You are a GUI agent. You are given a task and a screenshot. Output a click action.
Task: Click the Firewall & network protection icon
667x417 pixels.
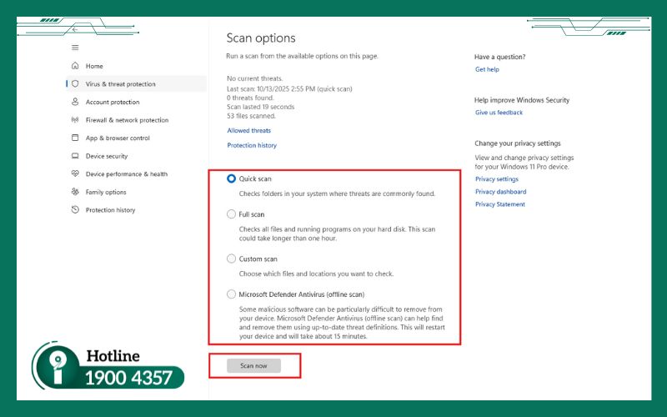coord(75,120)
